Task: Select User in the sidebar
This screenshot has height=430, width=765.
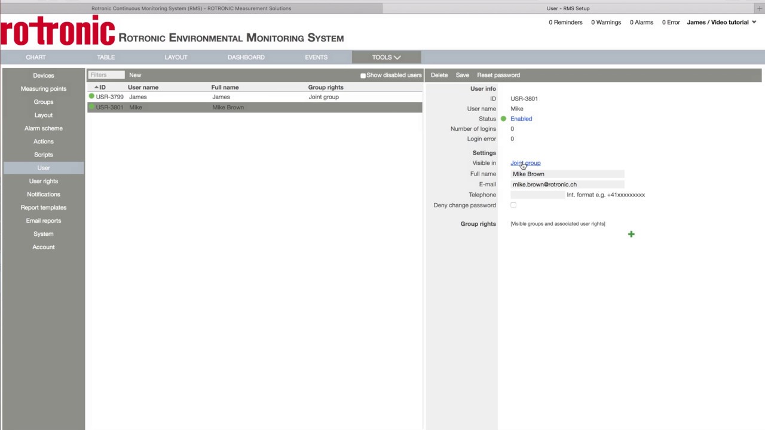Action: click(44, 168)
